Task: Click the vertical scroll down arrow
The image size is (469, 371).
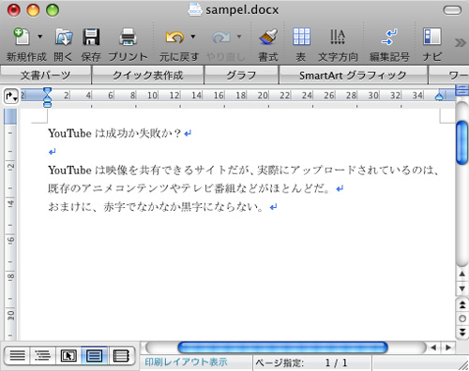Action: pyautogui.click(x=461, y=289)
